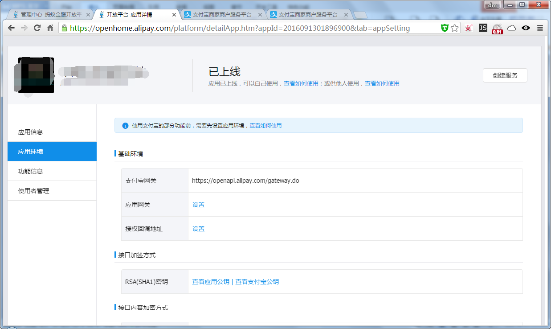
Task: Click 创建服务 button
Action: pyautogui.click(x=505, y=75)
